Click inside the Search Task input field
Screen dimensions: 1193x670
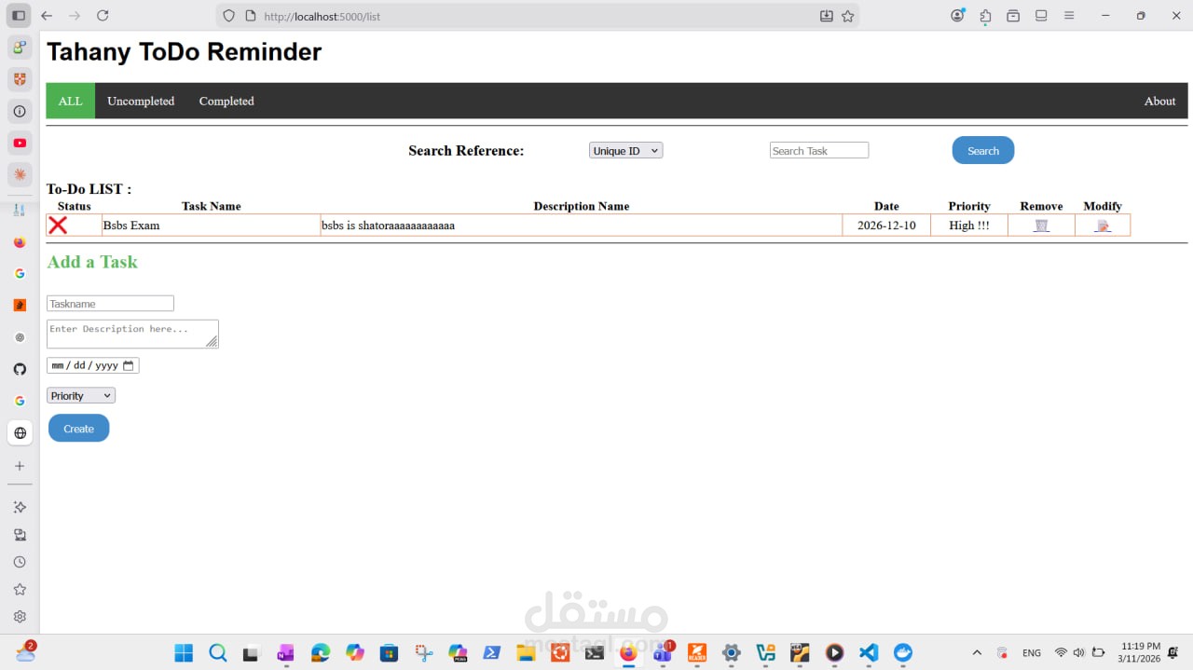(818, 150)
